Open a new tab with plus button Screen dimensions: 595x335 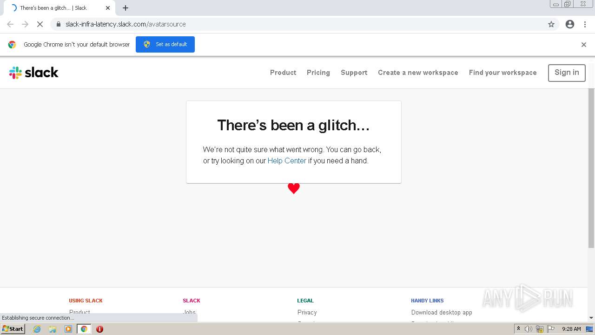point(126,8)
